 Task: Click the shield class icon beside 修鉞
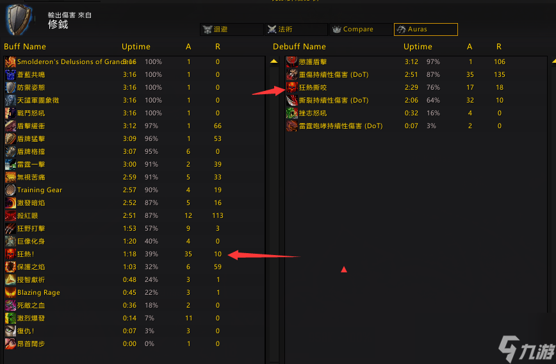pos(19,19)
